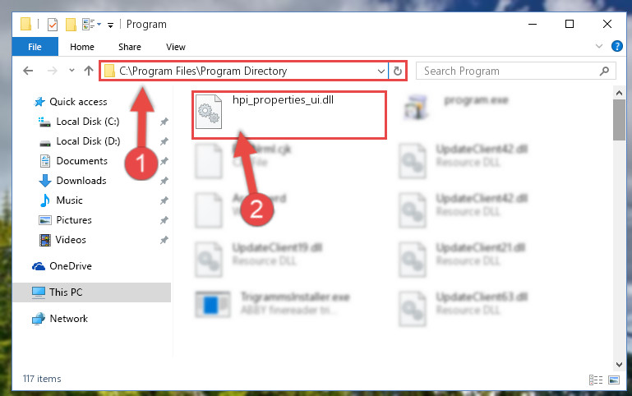Screen dimensions: 632x396
Task: Click the Back navigation arrow
Action: click(28, 71)
